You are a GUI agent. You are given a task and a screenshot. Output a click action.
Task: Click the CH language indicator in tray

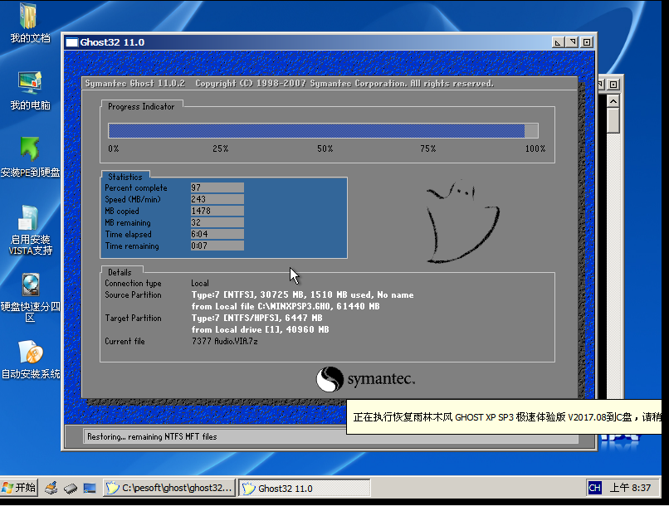tap(594, 488)
